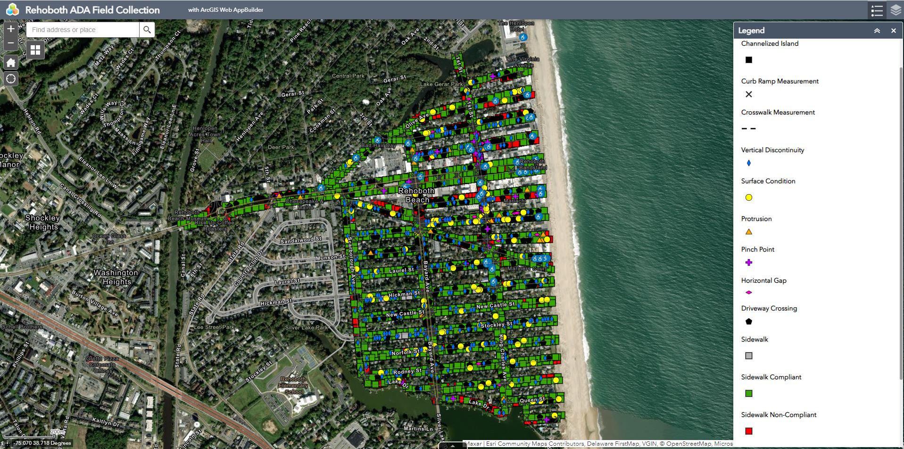This screenshot has height=449, width=904.
Task: Close the Legend panel
Action: (x=893, y=31)
